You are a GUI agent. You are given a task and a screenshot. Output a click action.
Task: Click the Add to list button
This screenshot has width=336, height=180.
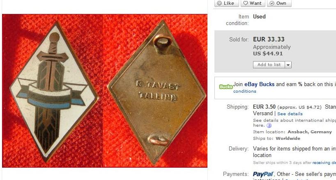click(x=269, y=64)
